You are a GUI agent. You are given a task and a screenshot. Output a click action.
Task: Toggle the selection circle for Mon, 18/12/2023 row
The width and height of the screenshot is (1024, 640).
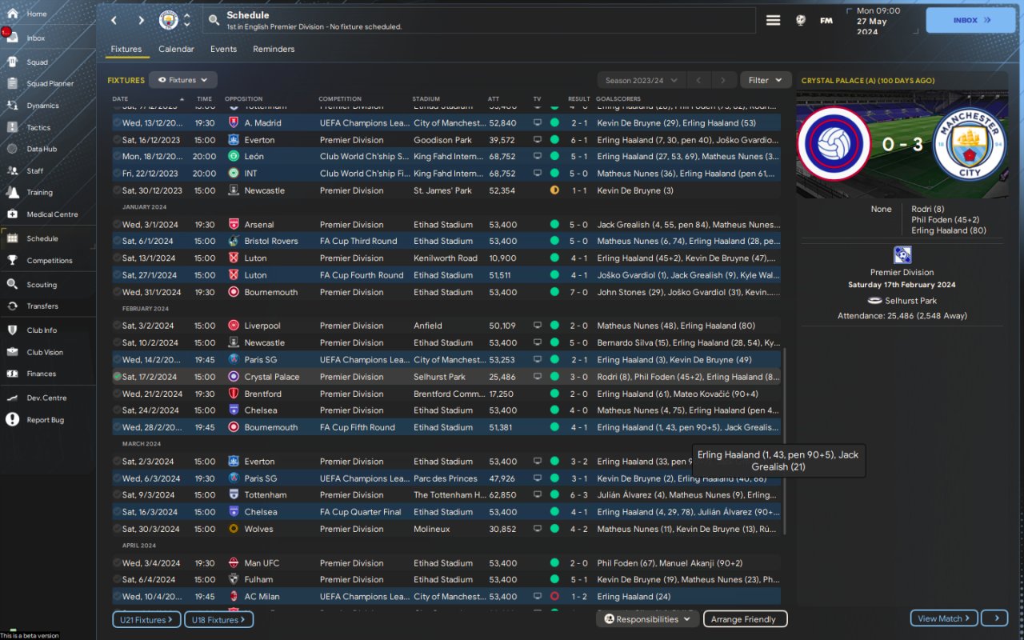tap(117, 157)
